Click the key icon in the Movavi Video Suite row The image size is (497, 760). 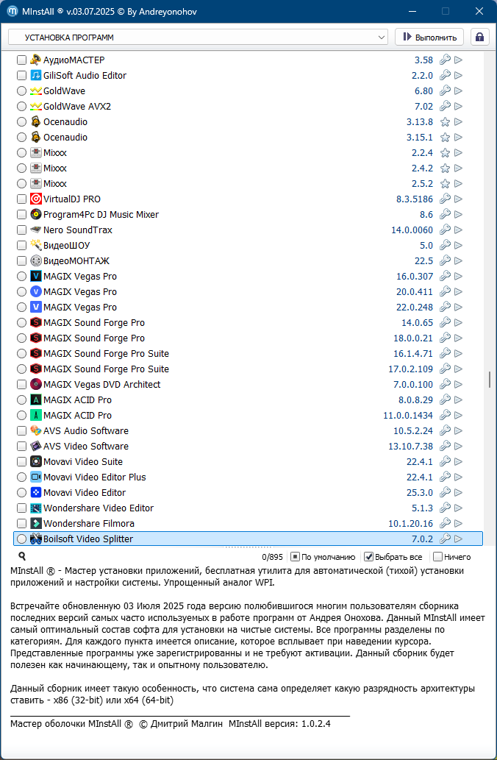445,462
